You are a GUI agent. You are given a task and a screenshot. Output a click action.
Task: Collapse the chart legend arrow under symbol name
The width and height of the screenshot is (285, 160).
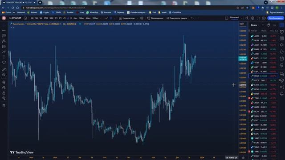click(x=12, y=28)
